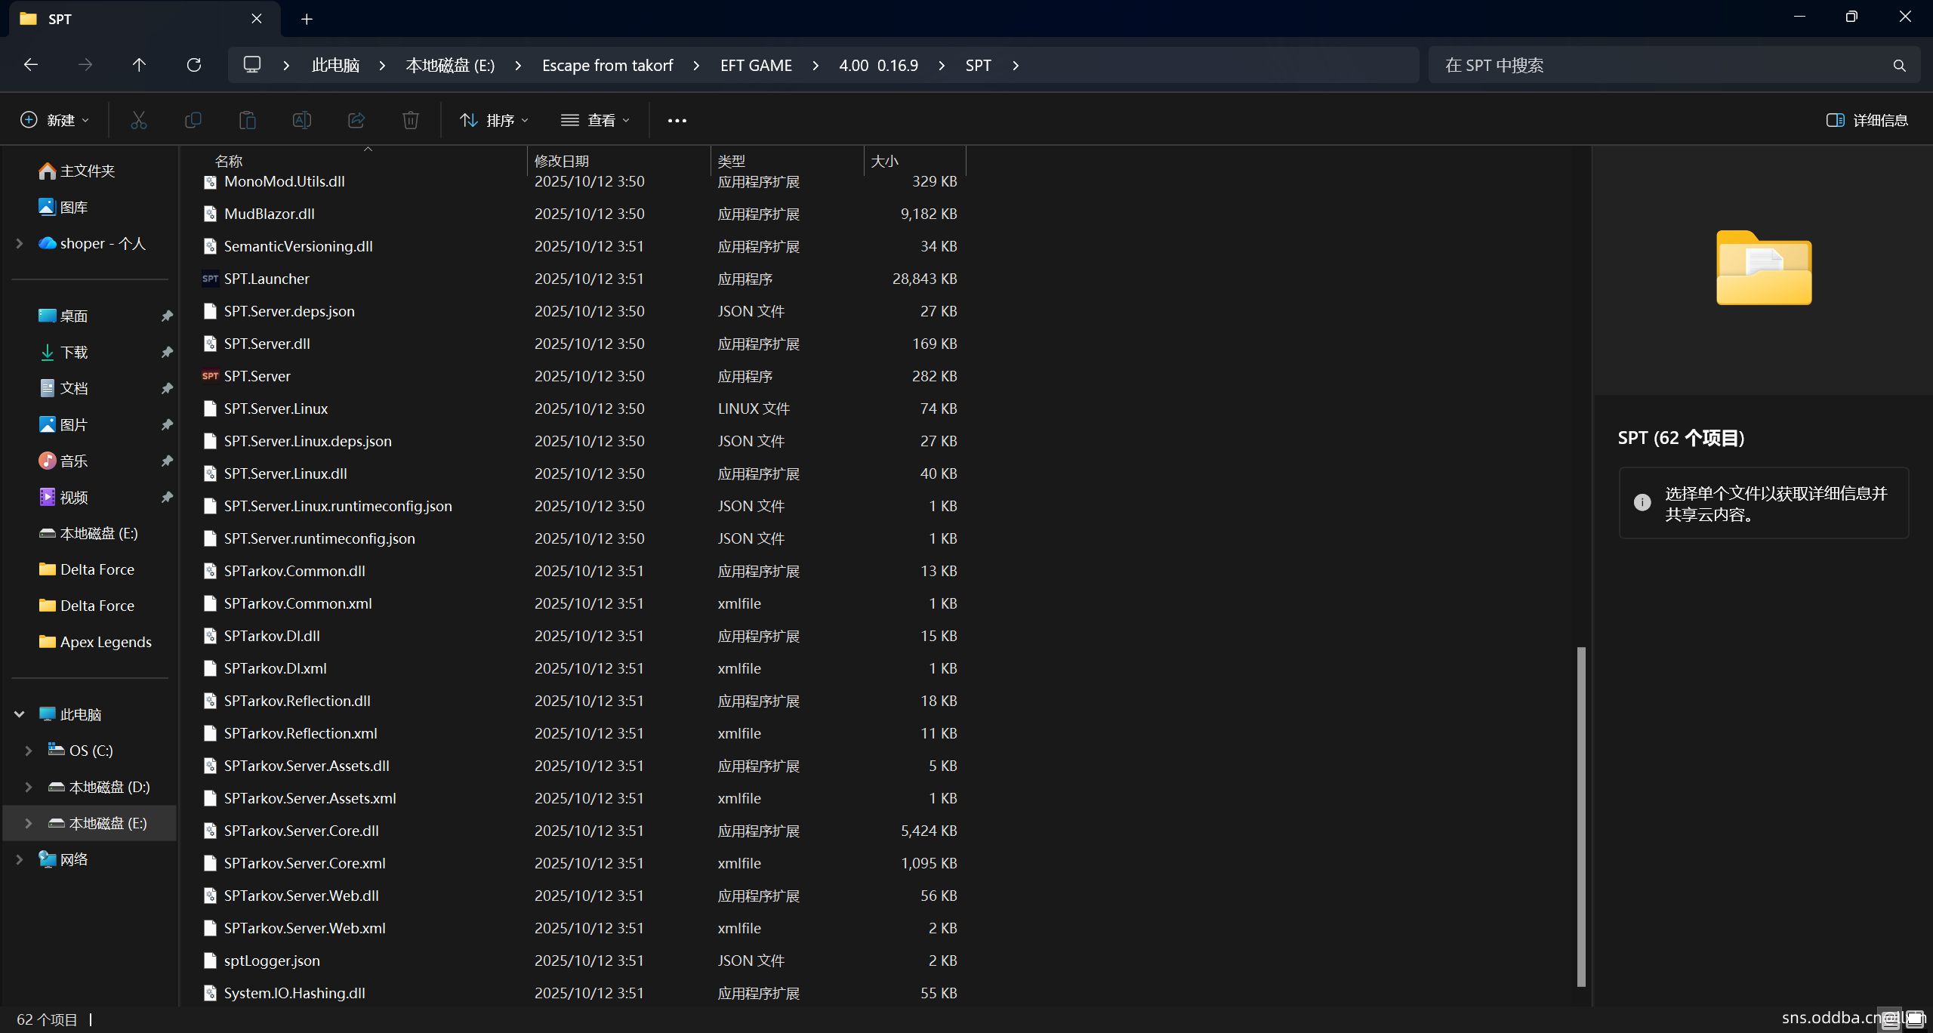The height and width of the screenshot is (1033, 1933).
Task: Toggle the 详细信息 details pane button
Action: pyautogui.click(x=1867, y=120)
